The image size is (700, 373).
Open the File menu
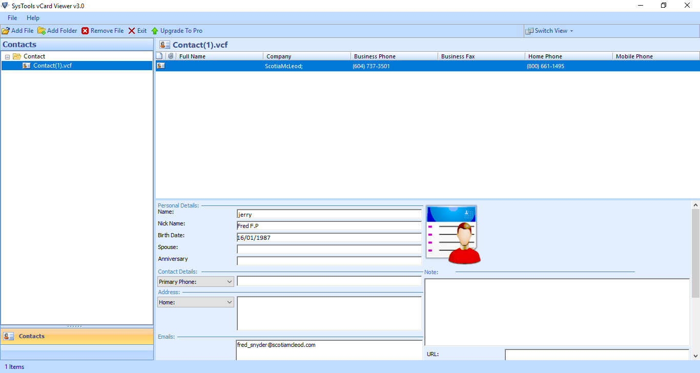click(x=12, y=18)
